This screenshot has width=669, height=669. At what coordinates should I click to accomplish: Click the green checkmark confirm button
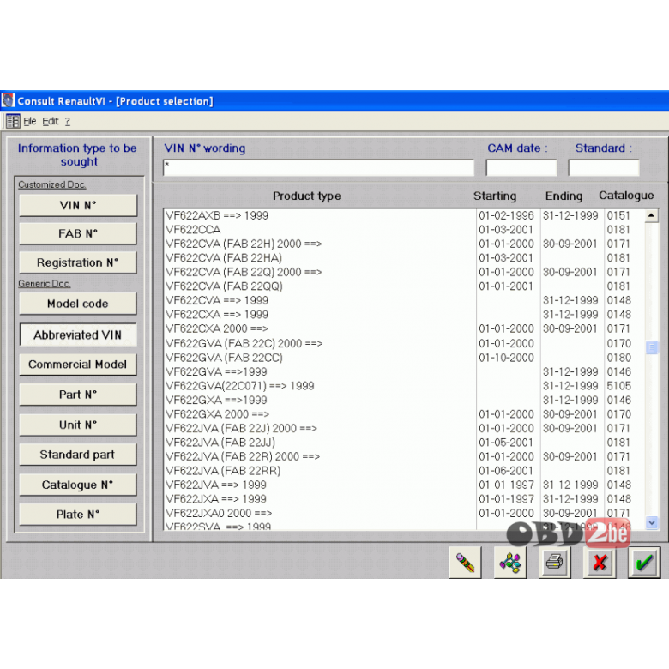pyautogui.click(x=644, y=563)
